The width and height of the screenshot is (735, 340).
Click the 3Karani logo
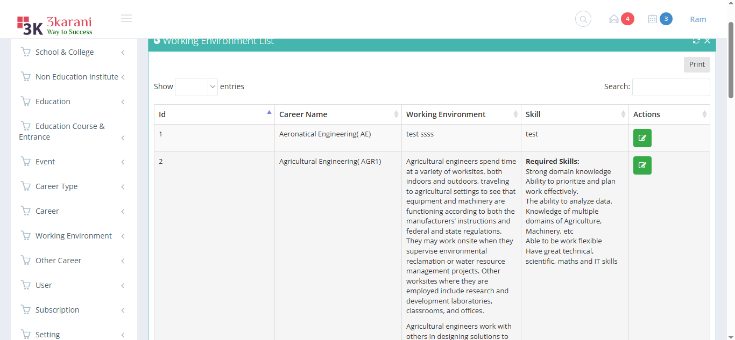(54, 25)
